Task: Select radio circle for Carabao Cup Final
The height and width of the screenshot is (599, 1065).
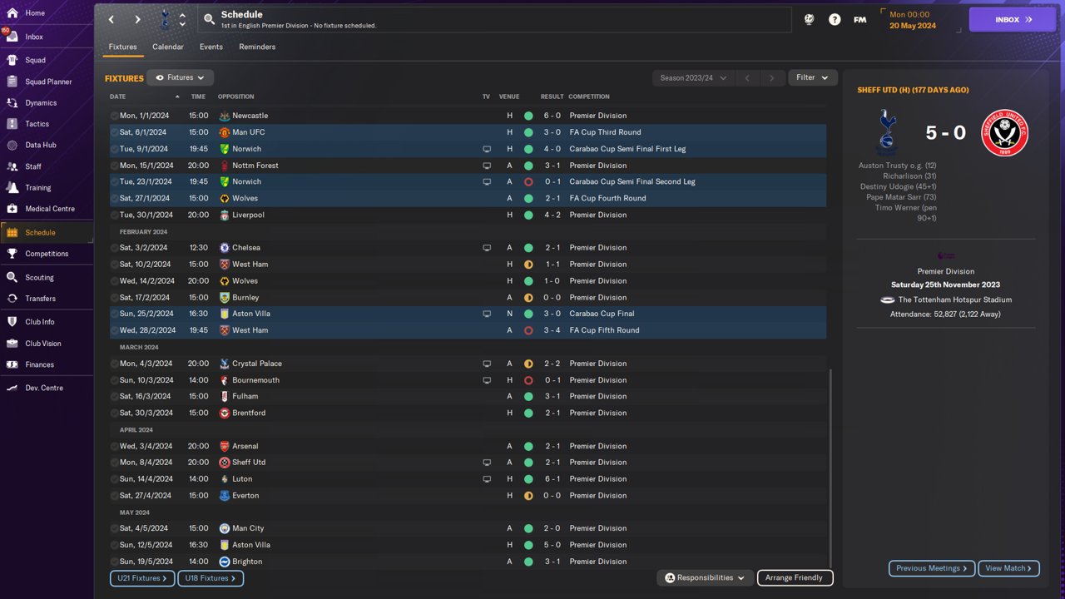Action: 115,314
